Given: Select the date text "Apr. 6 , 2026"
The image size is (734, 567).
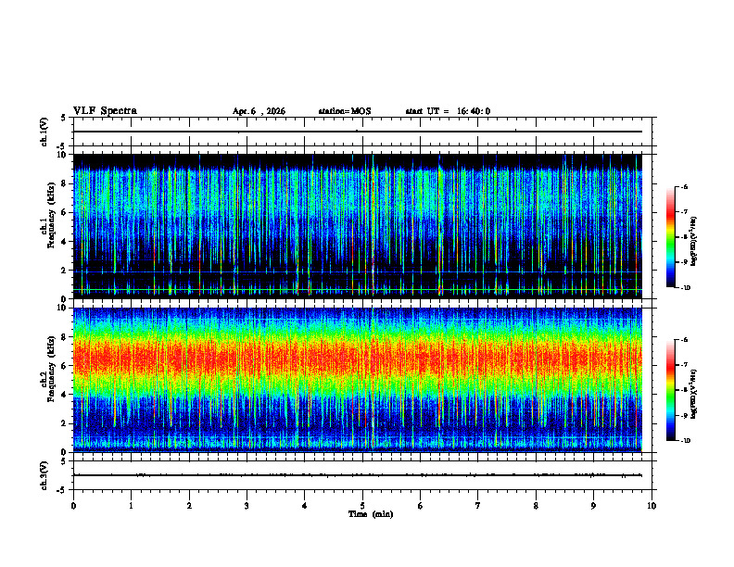Looking at the screenshot, I should (x=259, y=111).
